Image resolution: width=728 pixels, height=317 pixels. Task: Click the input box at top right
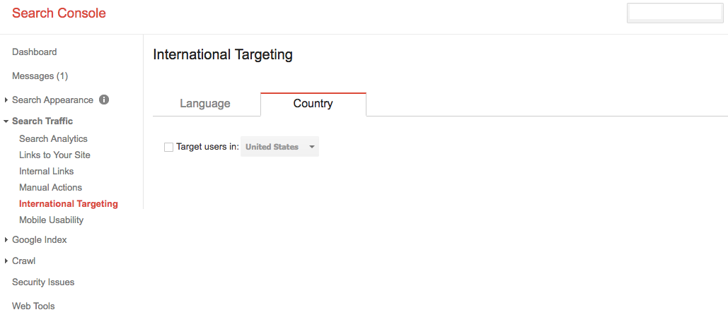coord(676,13)
